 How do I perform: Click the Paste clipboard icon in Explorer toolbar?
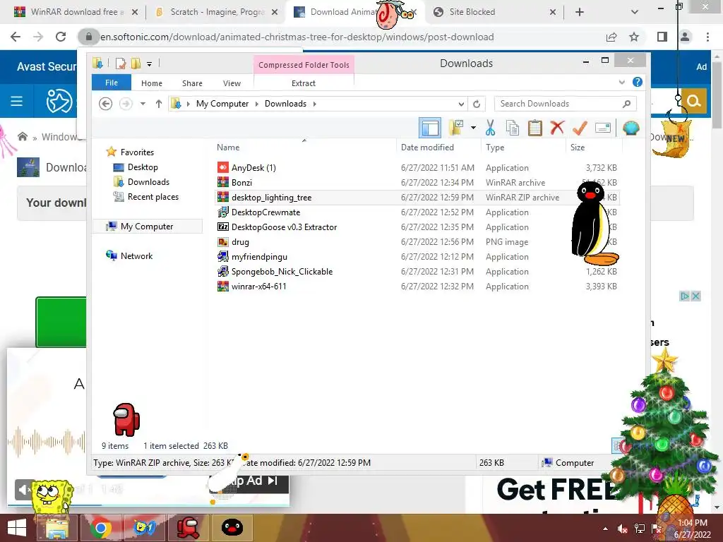tap(535, 128)
